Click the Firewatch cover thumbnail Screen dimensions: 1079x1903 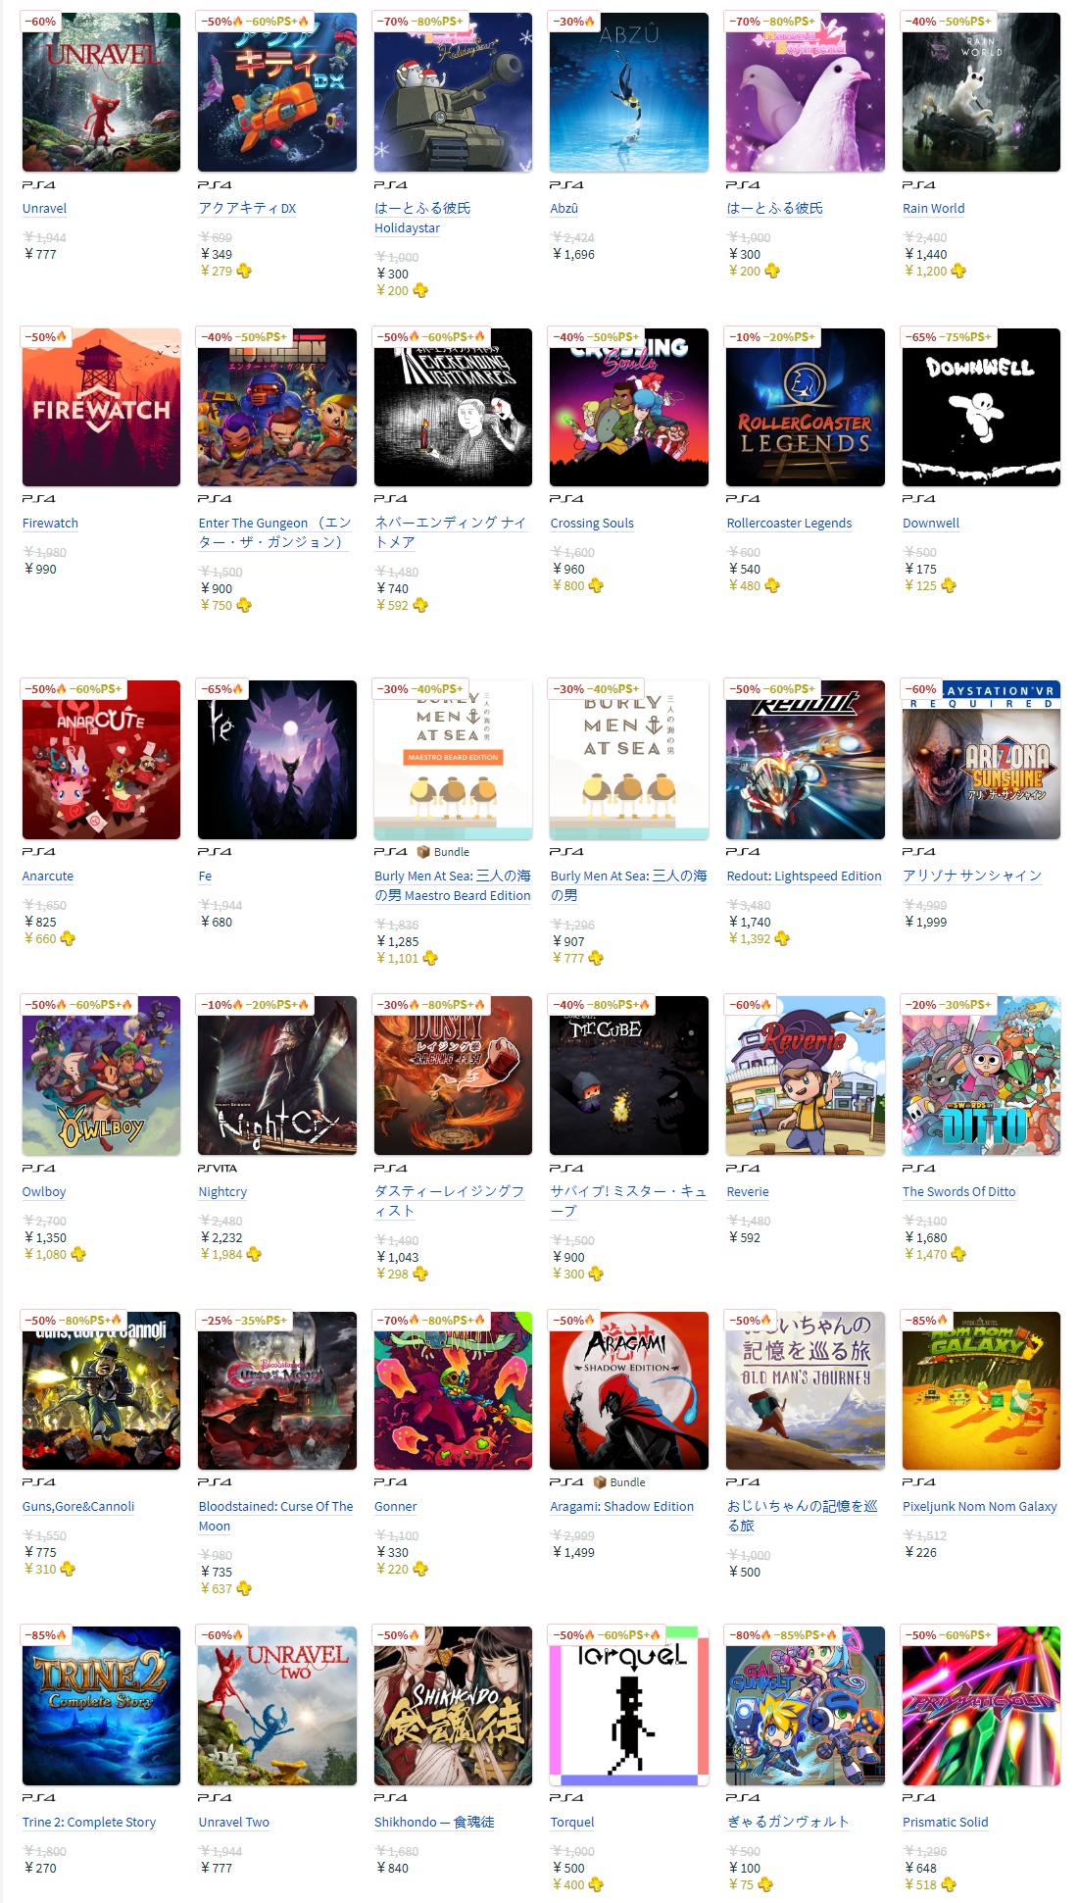click(x=101, y=407)
